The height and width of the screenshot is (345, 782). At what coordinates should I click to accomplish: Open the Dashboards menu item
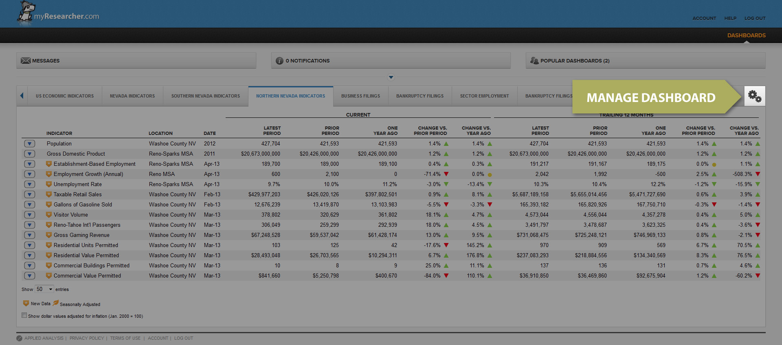(x=746, y=35)
